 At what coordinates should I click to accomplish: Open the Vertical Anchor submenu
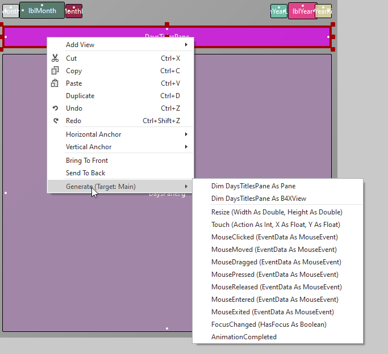coord(120,147)
